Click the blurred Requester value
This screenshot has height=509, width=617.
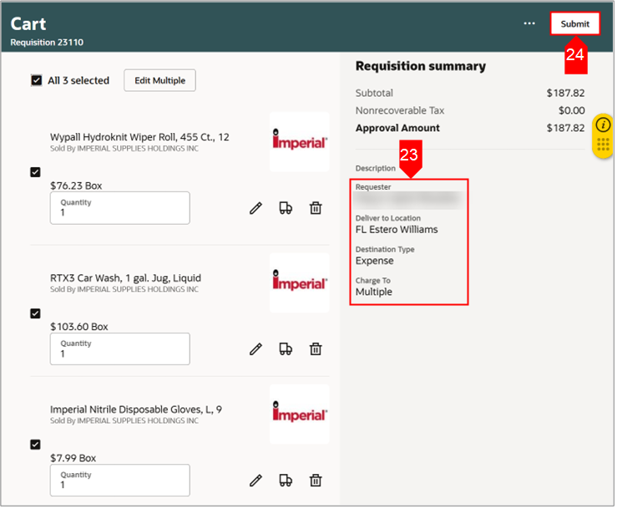pyautogui.click(x=409, y=201)
